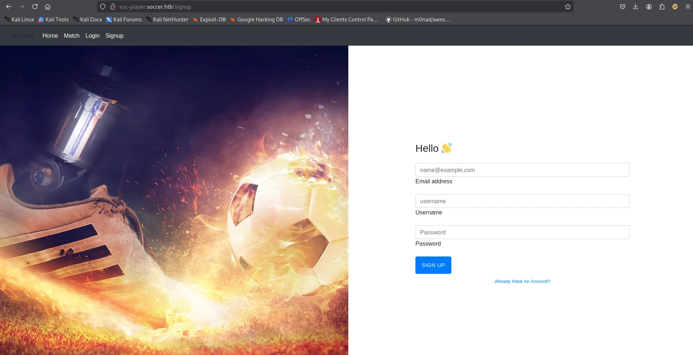Save page to Pocket
The image size is (693, 355).
click(623, 7)
